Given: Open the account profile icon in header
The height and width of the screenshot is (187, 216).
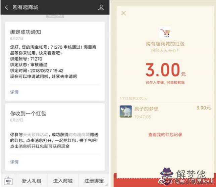Looking at the screenshot, I should (x=101, y=7).
